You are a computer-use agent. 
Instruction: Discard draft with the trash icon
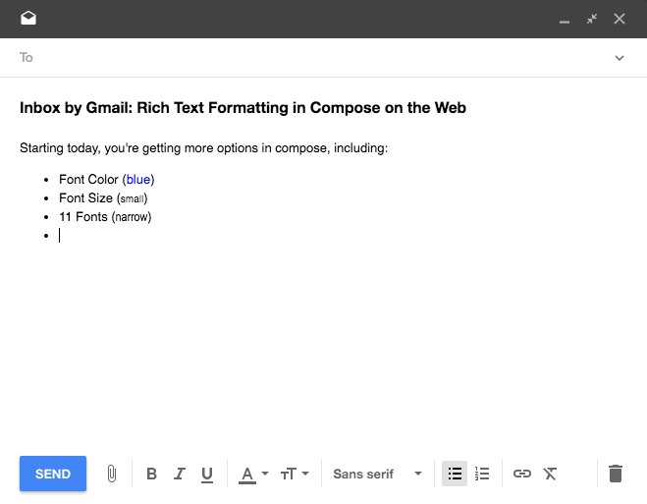pyautogui.click(x=616, y=474)
